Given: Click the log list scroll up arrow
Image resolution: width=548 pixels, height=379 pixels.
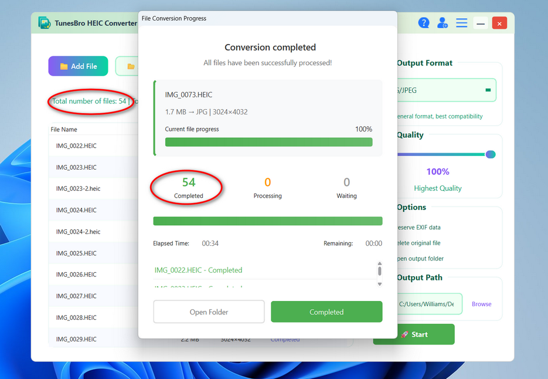Looking at the screenshot, I should click(380, 264).
